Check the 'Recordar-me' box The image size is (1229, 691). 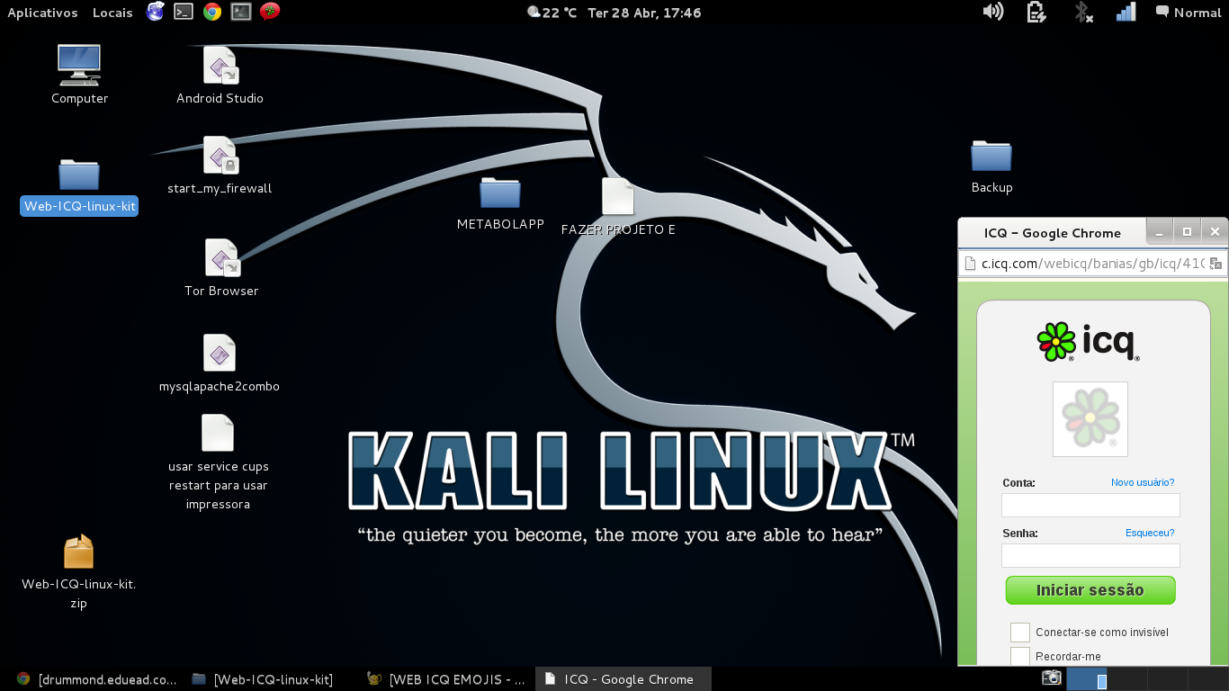click(x=1020, y=656)
